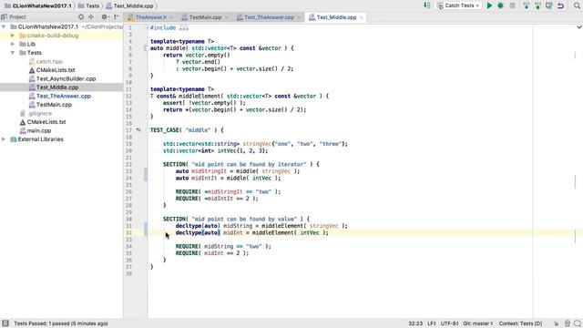Close the Test_TheAnswer.cpp tab

(x=299, y=17)
